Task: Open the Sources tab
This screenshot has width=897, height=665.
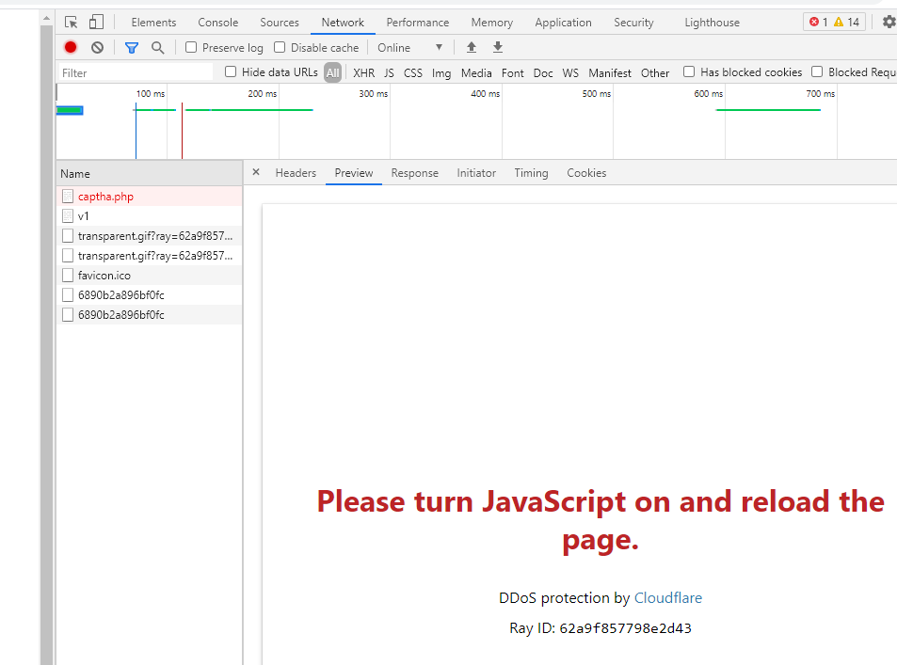Action: tap(280, 23)
